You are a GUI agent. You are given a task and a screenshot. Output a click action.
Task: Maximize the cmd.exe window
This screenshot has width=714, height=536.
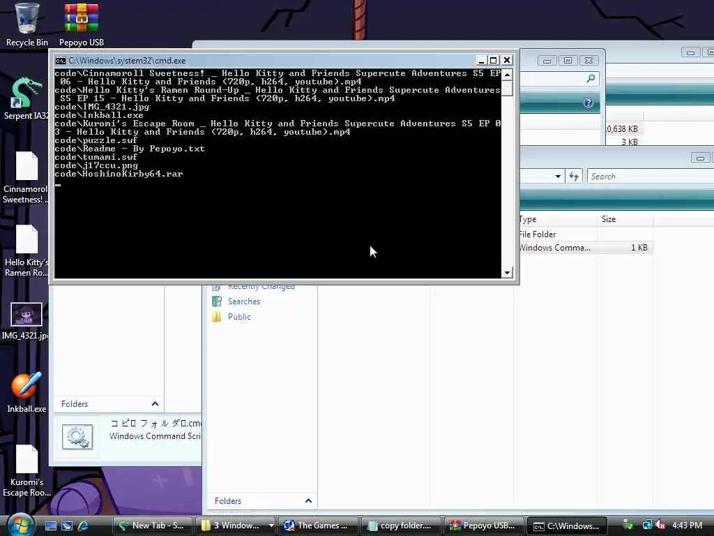pos(493,60)
